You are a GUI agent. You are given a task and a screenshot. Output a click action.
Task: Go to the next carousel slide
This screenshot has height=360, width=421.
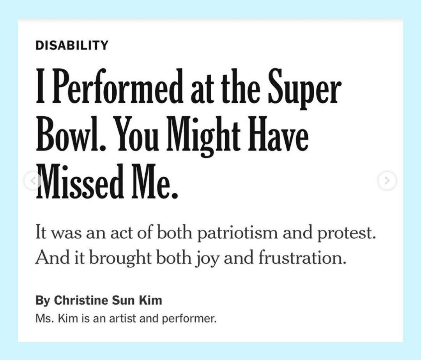(x=387, y=181)
